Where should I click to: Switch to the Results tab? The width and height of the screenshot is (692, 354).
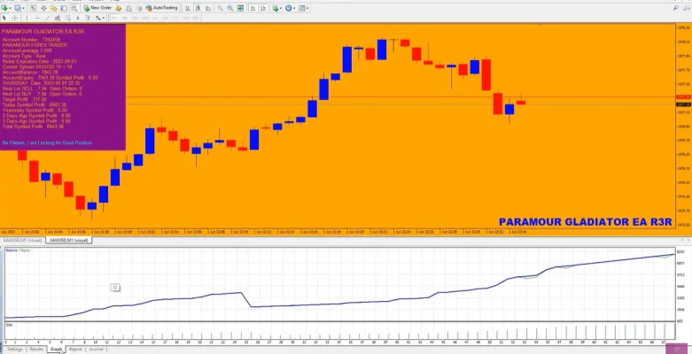coord(36,350)
